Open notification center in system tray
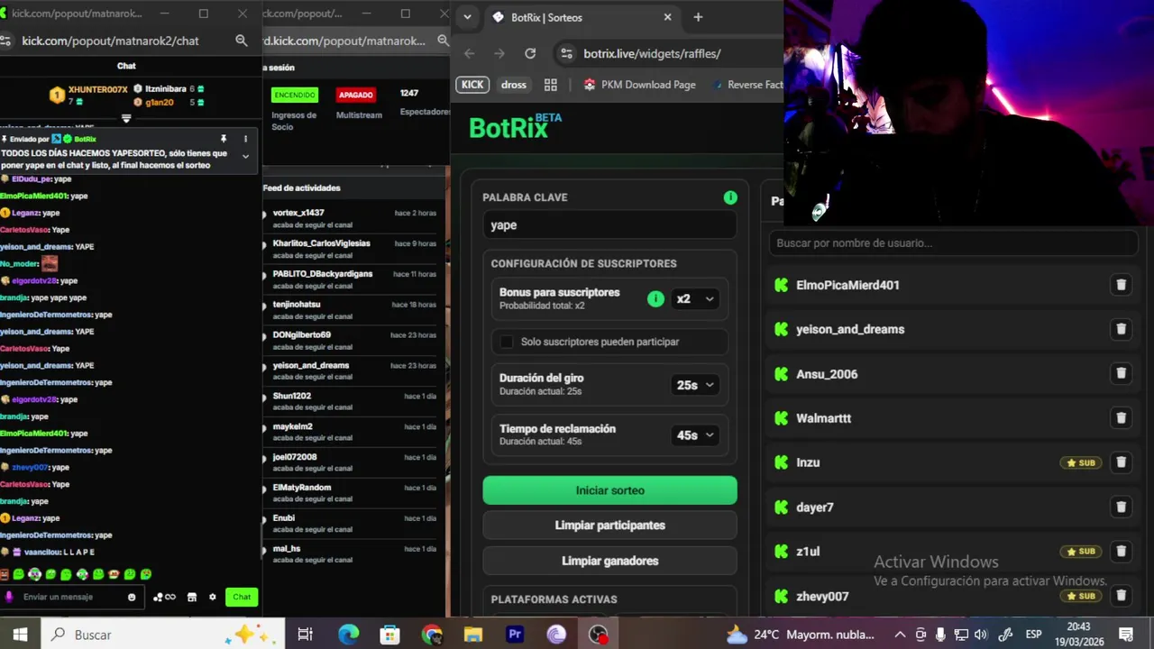The image size is (1154, 649). 1125,635
